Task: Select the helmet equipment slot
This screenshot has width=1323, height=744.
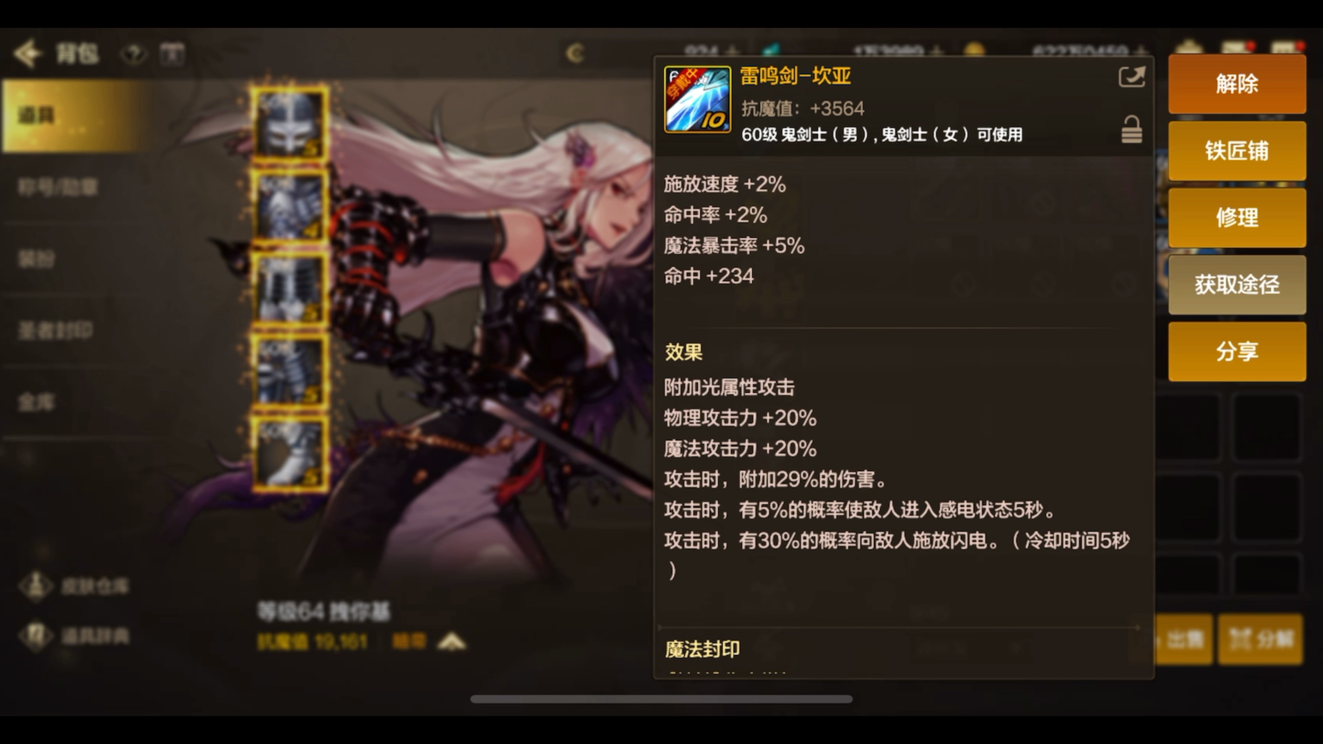Action: pos(290,123)
